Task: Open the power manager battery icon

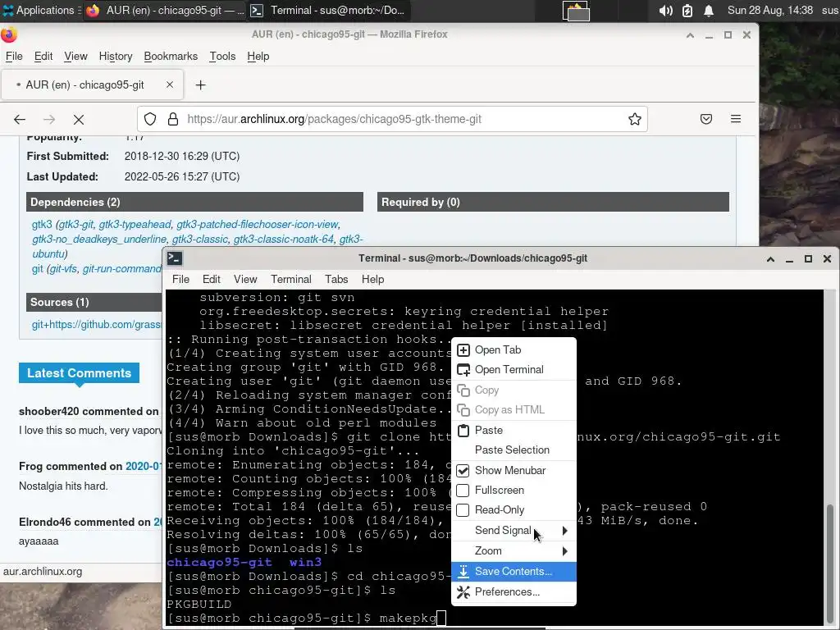Action: point(687,11)
